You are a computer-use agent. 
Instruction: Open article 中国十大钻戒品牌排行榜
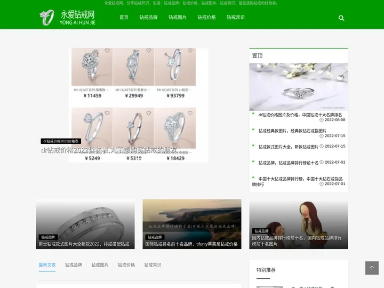297,181
